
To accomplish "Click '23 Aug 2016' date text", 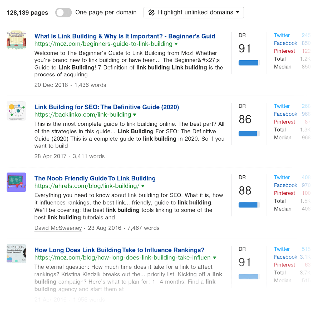I will pos(105,228).
